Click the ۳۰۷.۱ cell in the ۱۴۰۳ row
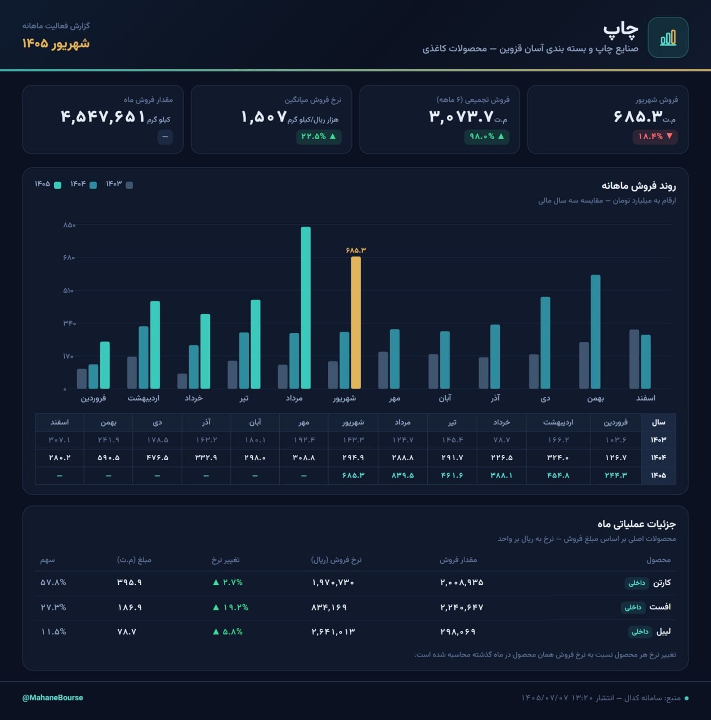This screenshot has height=720, width=711. 59,439
